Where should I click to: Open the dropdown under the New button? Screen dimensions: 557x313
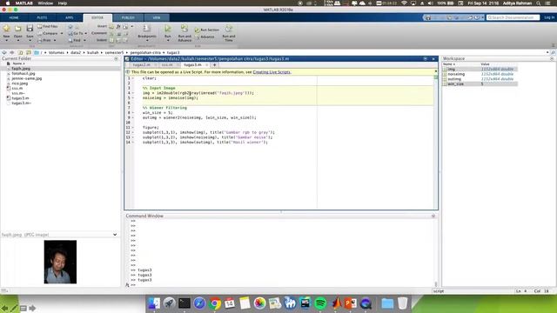point(6,41)
